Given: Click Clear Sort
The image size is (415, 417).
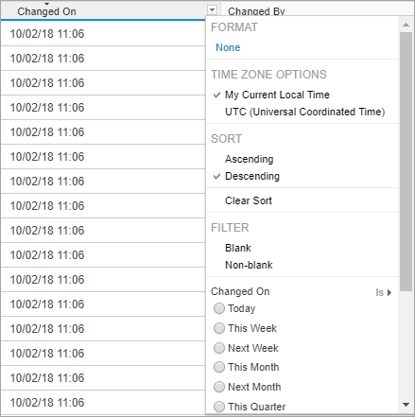Looking at the screenshot, I should (249, 200).
